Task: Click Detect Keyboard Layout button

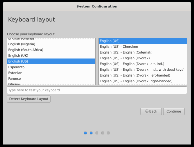Action: tap(29, 99)
